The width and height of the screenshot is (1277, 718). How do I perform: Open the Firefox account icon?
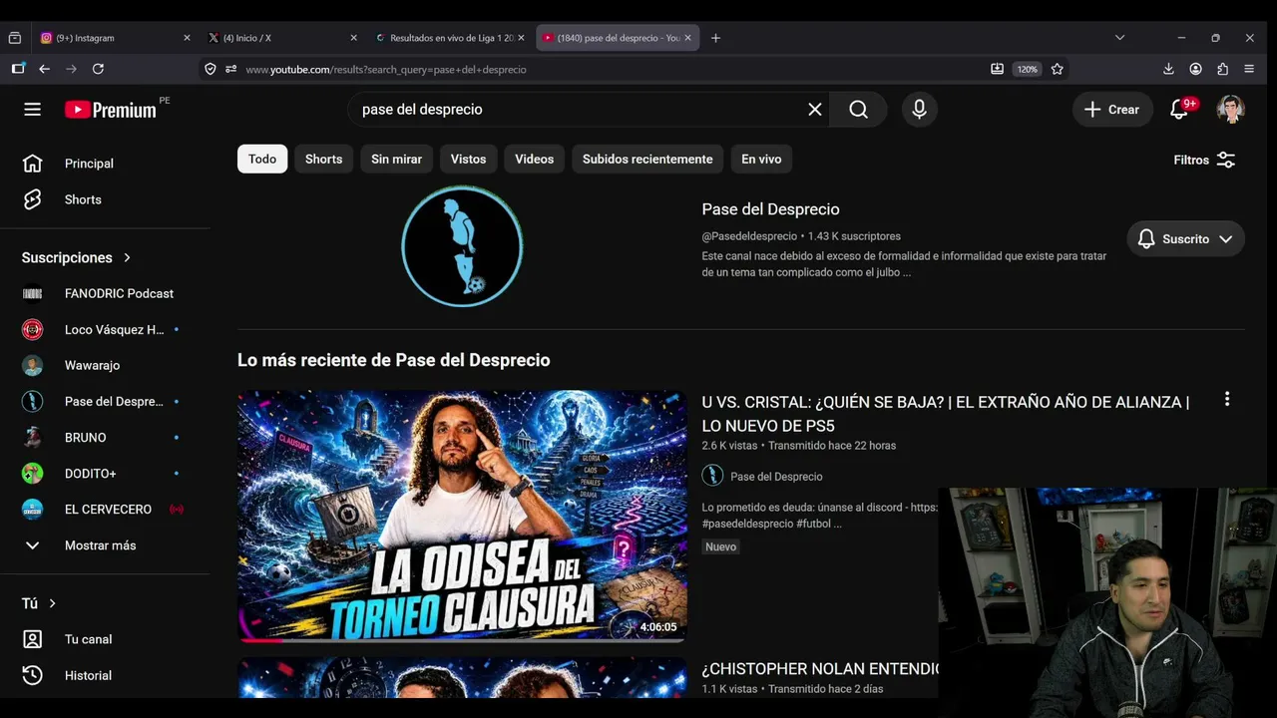[1195, 69]
